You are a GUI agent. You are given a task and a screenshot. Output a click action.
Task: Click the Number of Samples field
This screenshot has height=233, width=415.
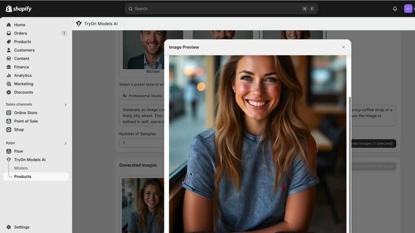pos(142,143)
